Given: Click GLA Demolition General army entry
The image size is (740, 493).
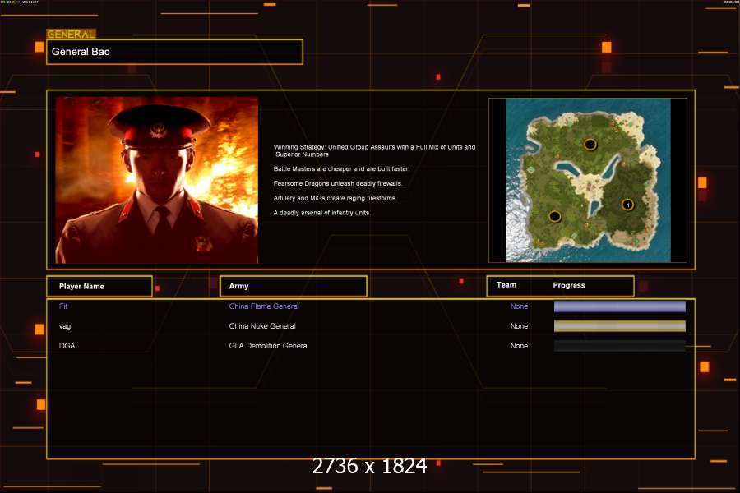Looking at the screenshot, I should point(269,346).
